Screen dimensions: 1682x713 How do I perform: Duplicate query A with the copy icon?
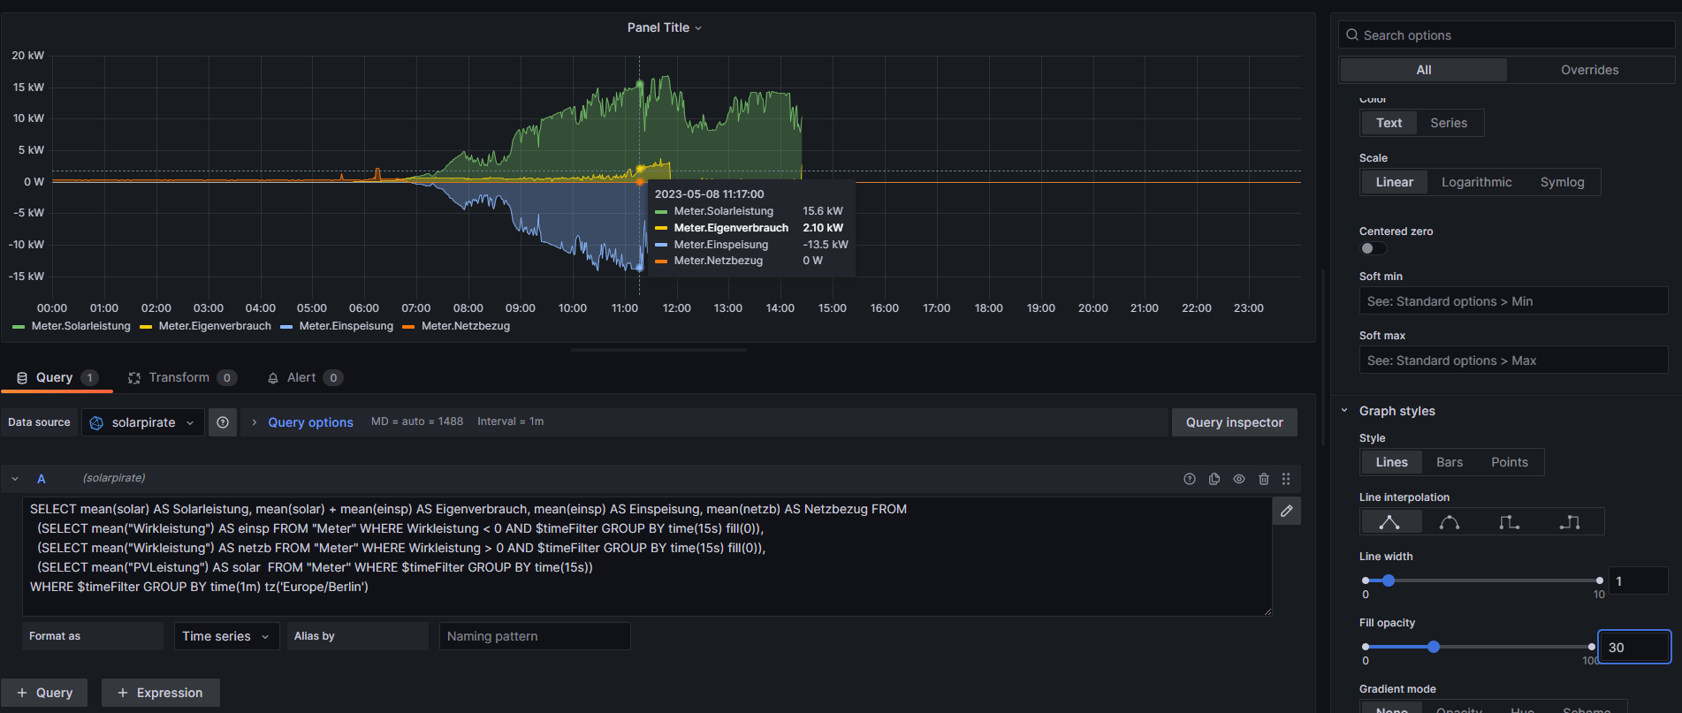(1214, 479)
